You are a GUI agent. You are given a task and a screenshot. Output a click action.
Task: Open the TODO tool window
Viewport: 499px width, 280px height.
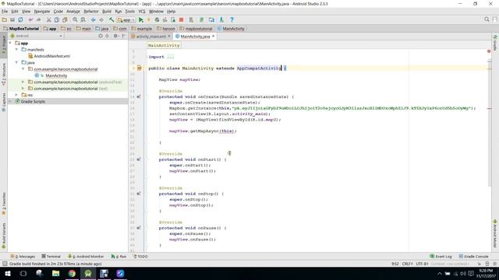140,257
